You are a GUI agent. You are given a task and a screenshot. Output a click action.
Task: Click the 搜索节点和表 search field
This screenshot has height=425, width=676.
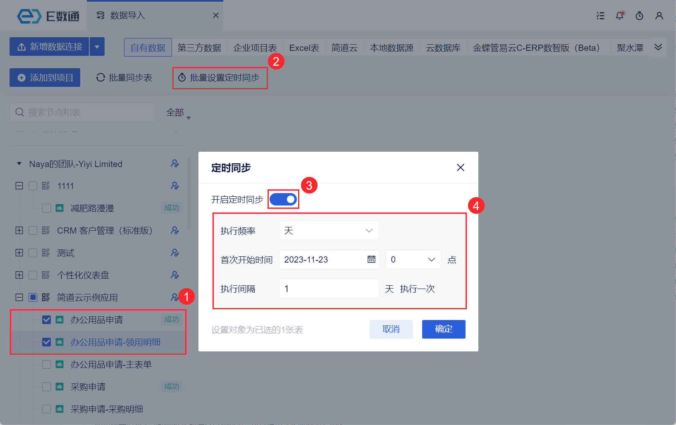(82, 112)
